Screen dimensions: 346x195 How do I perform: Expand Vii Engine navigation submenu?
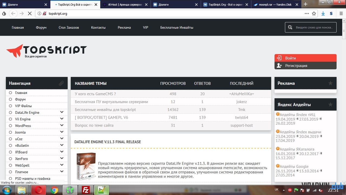62,119
